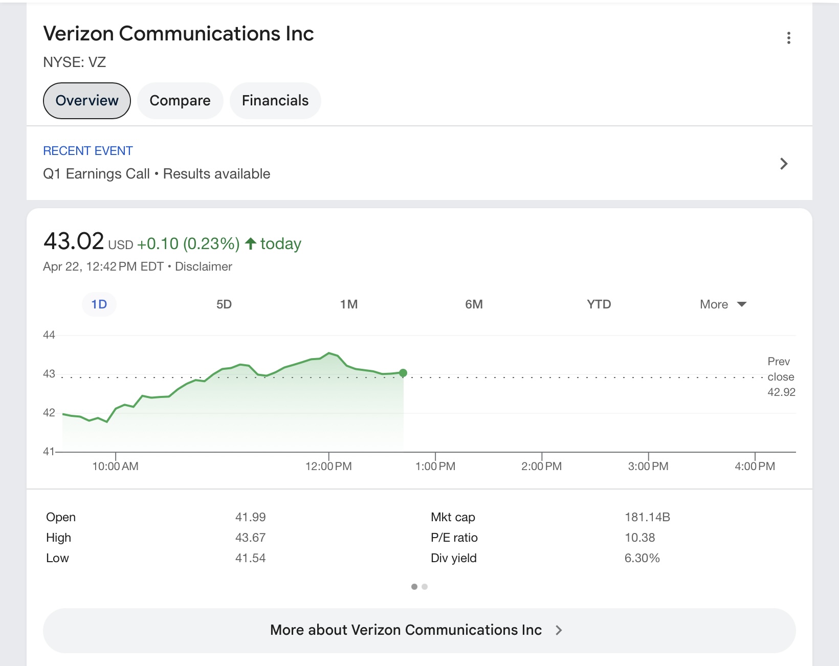
Task: Click the P/E ratio label
Action: coord(454,538)
